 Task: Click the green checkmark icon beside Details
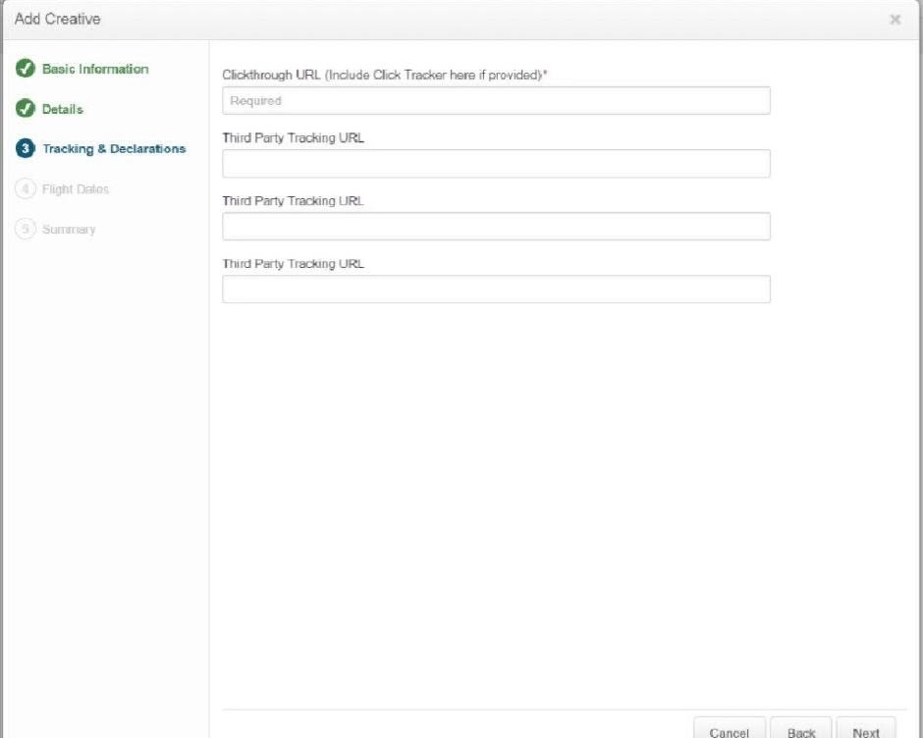pyautogui.click(x=26, y=108)
